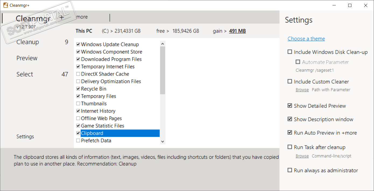The height and width of the screenshot is (191, 374).
Task: Click the Select item in sidebar
Action: [x=25, y=74]
